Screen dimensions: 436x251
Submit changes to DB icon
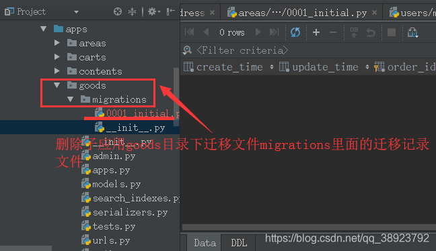354,32
